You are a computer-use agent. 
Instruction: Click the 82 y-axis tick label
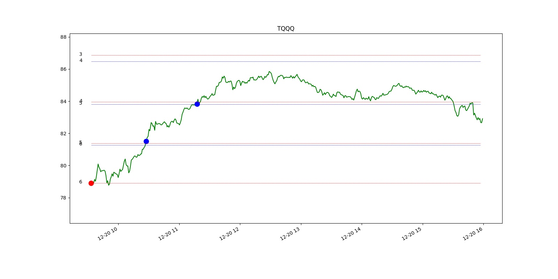pos(63,134)
